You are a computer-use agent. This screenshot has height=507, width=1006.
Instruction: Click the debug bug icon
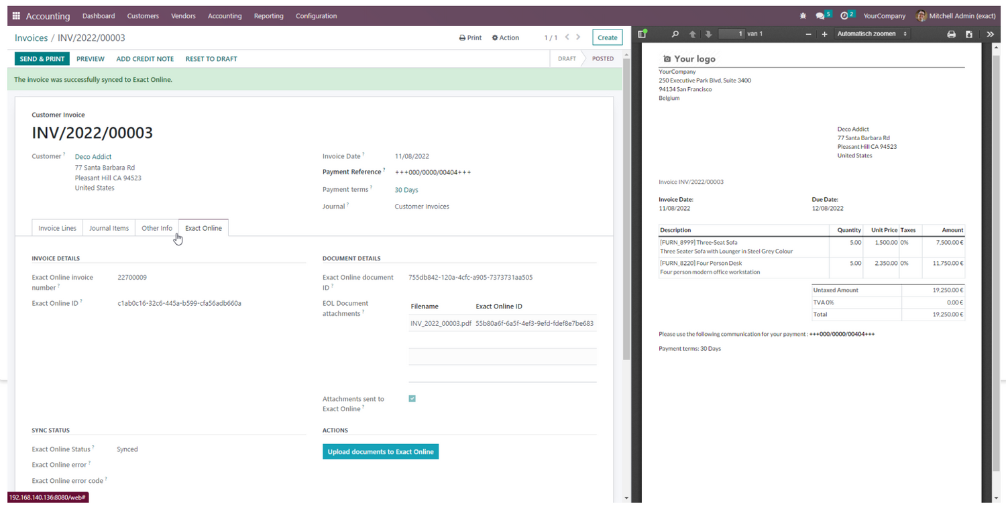(803, 16)
